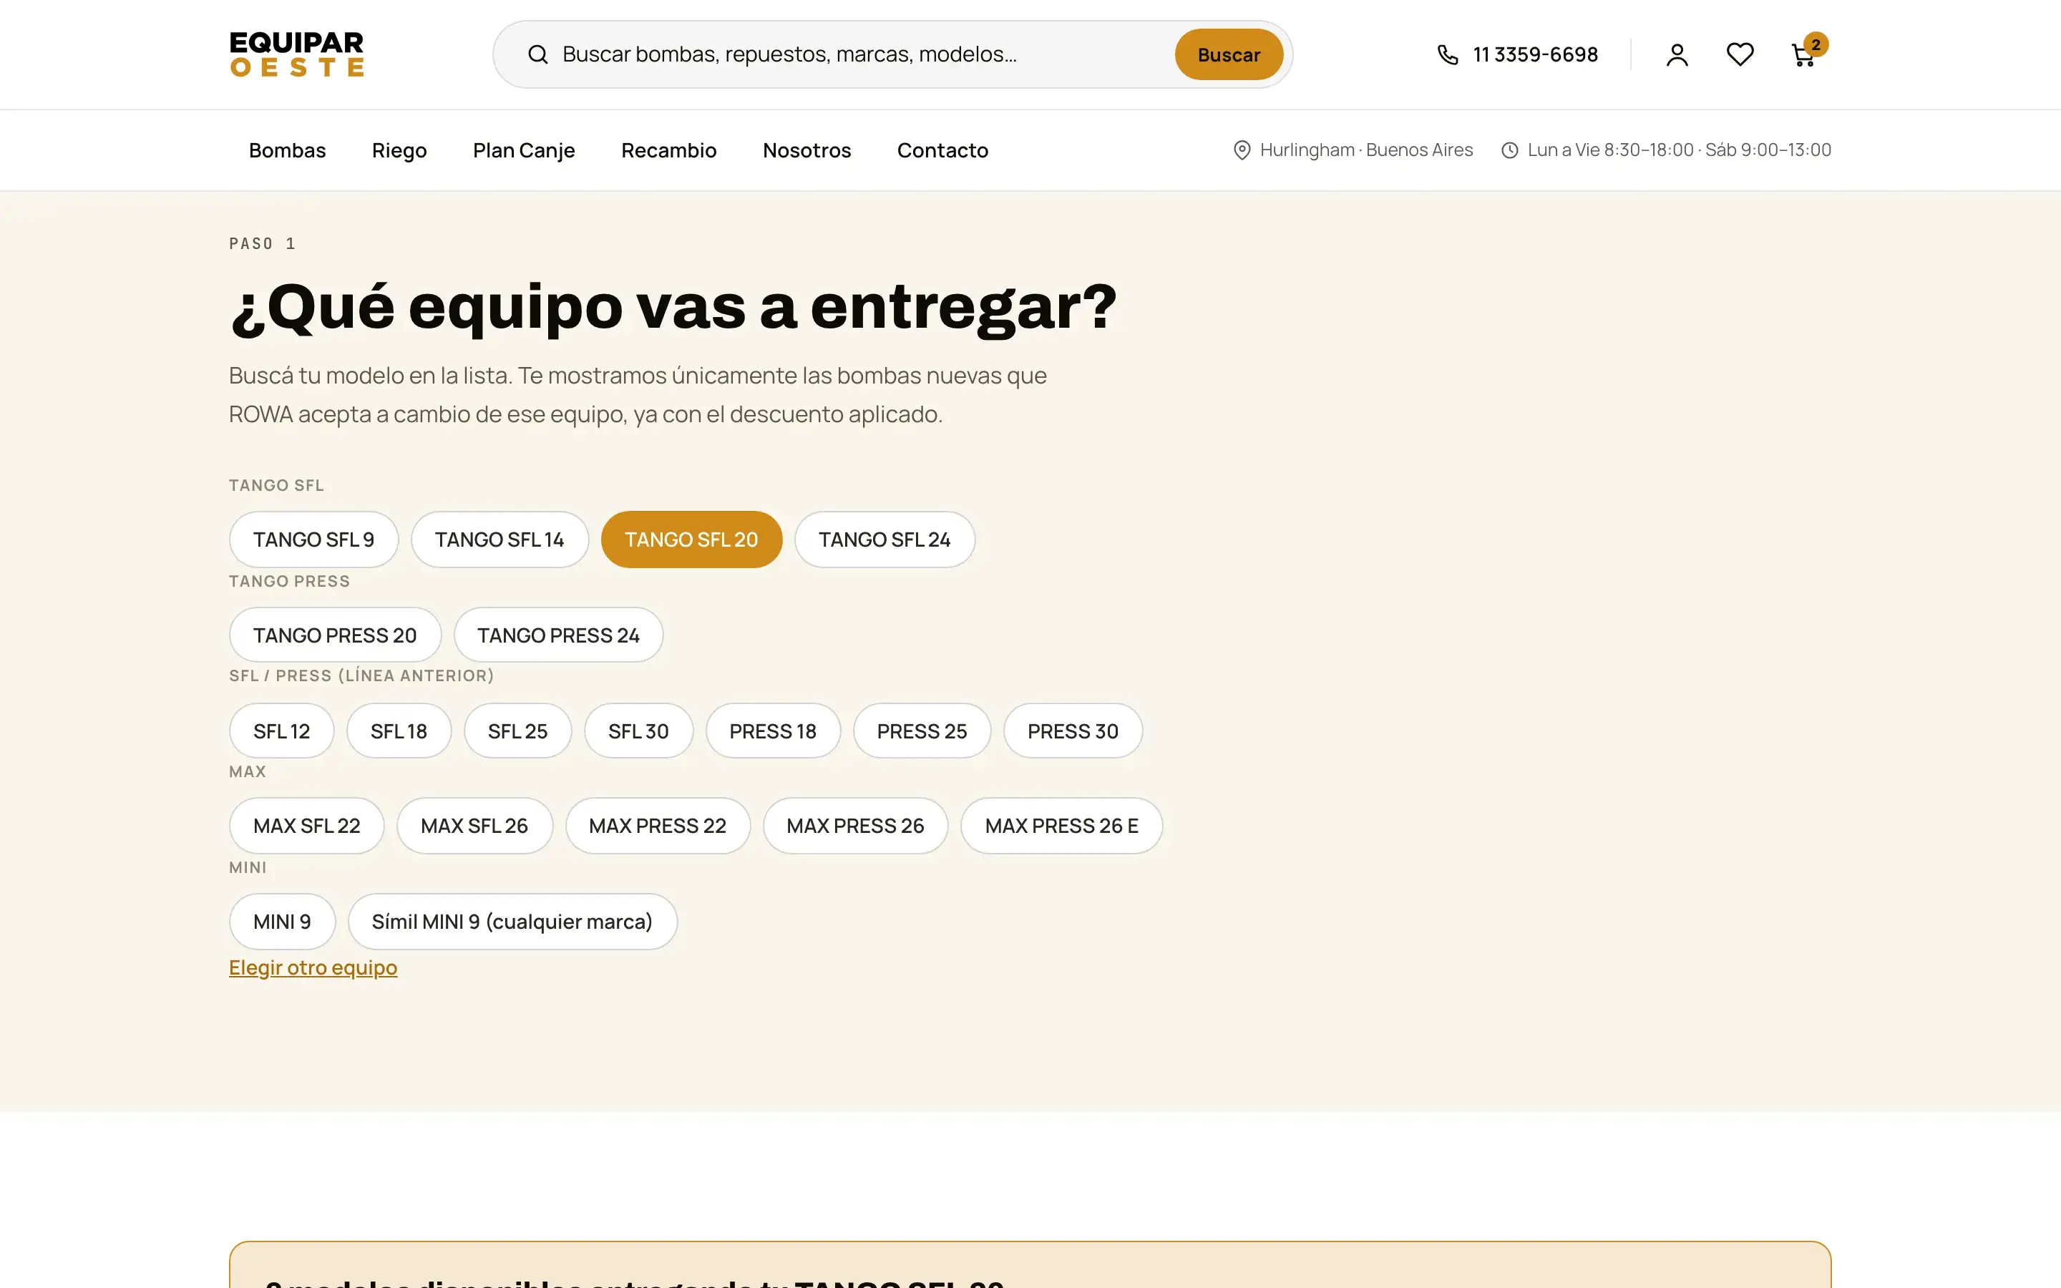Select MAX PRESS 22
This screenshot has width=2061, height=1288.
click(658, 826)
